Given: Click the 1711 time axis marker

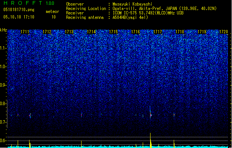Looking at the screenshot, I should click(x=25, y=32).
